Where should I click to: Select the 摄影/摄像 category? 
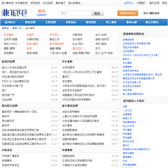[9, 49]
